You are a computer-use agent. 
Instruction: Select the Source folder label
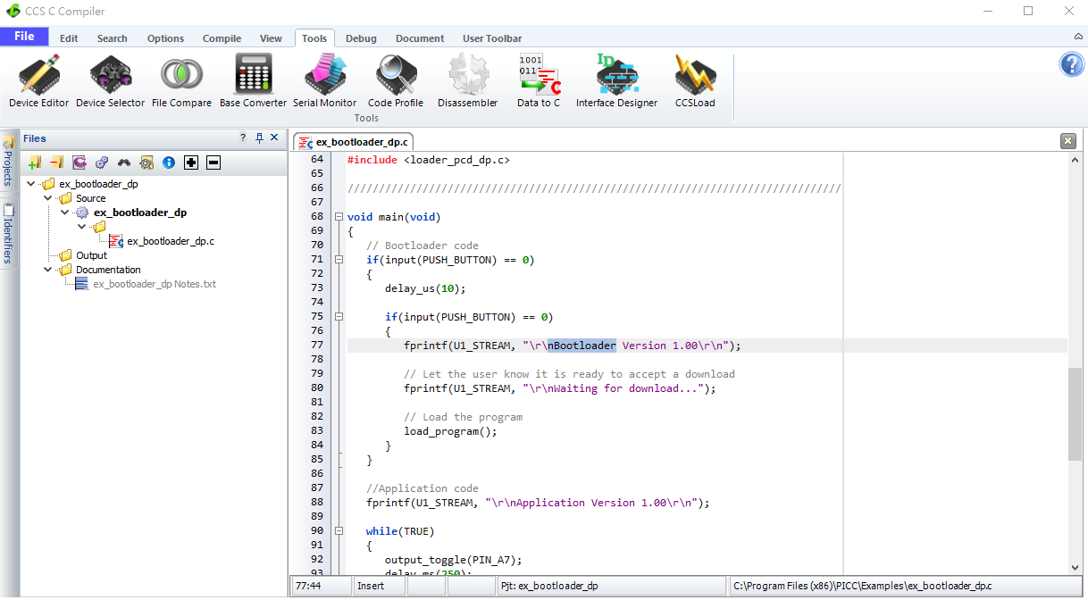point(91,198)
